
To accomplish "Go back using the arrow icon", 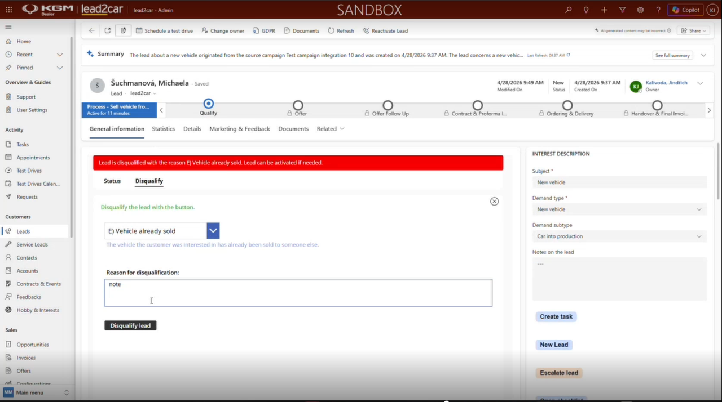I will [x=92, y=30].
